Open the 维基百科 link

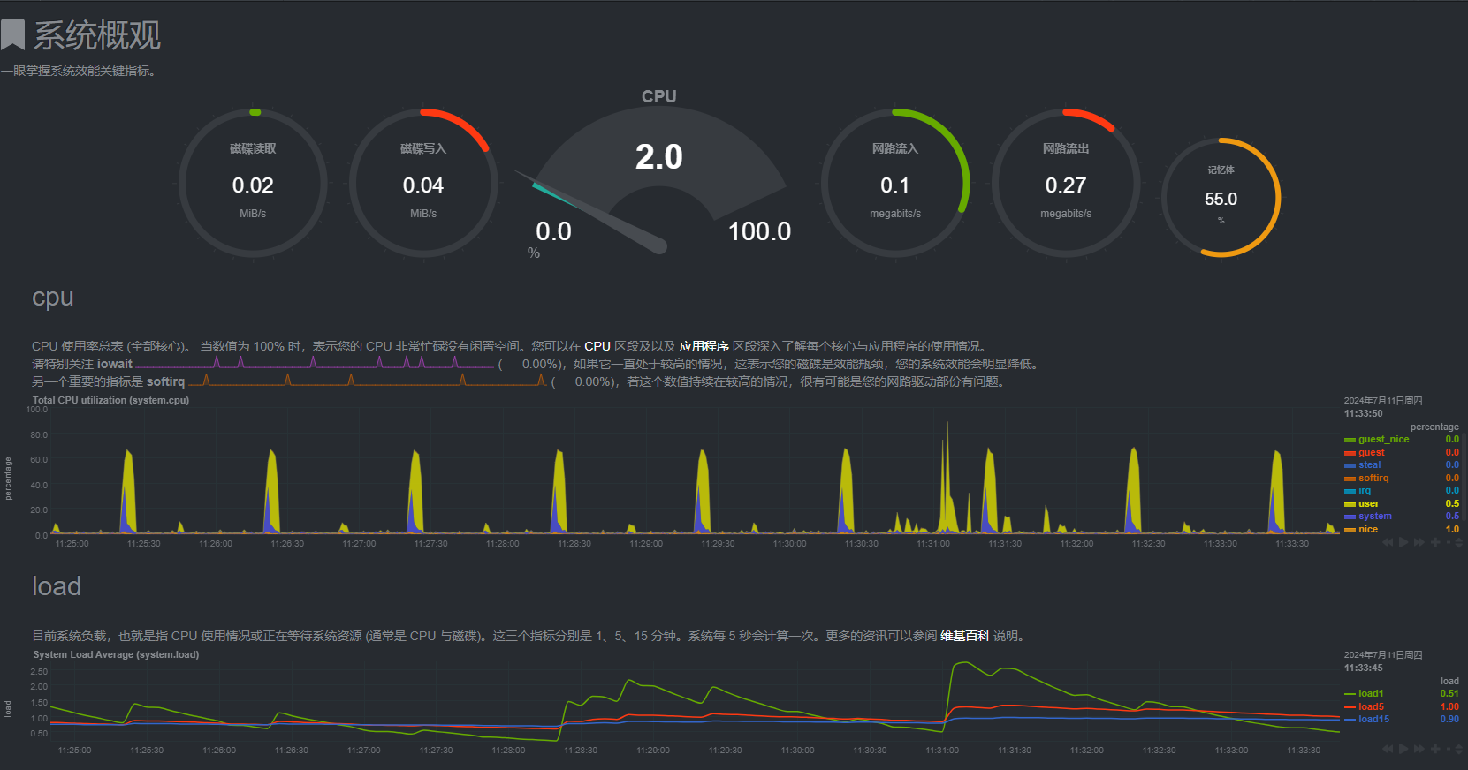click(964, 636)
